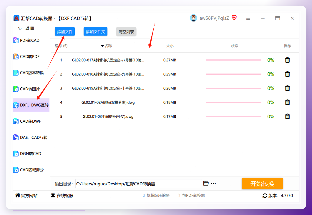This screenshot has width=312, height=215.
Task: Click the CAD版本转换 sidebar icon
Action: [x=16, y=73]
